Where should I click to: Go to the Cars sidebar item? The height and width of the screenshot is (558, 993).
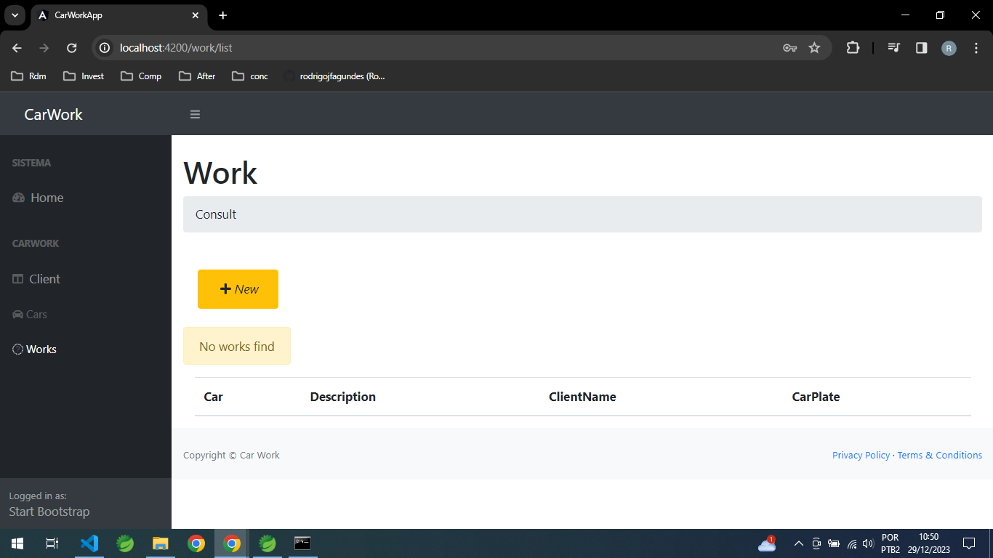tap(30, 315)
